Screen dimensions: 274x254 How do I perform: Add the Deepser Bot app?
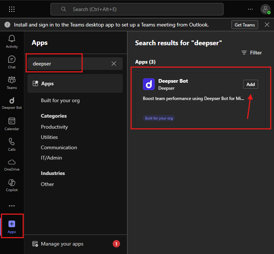pos(250,85)
